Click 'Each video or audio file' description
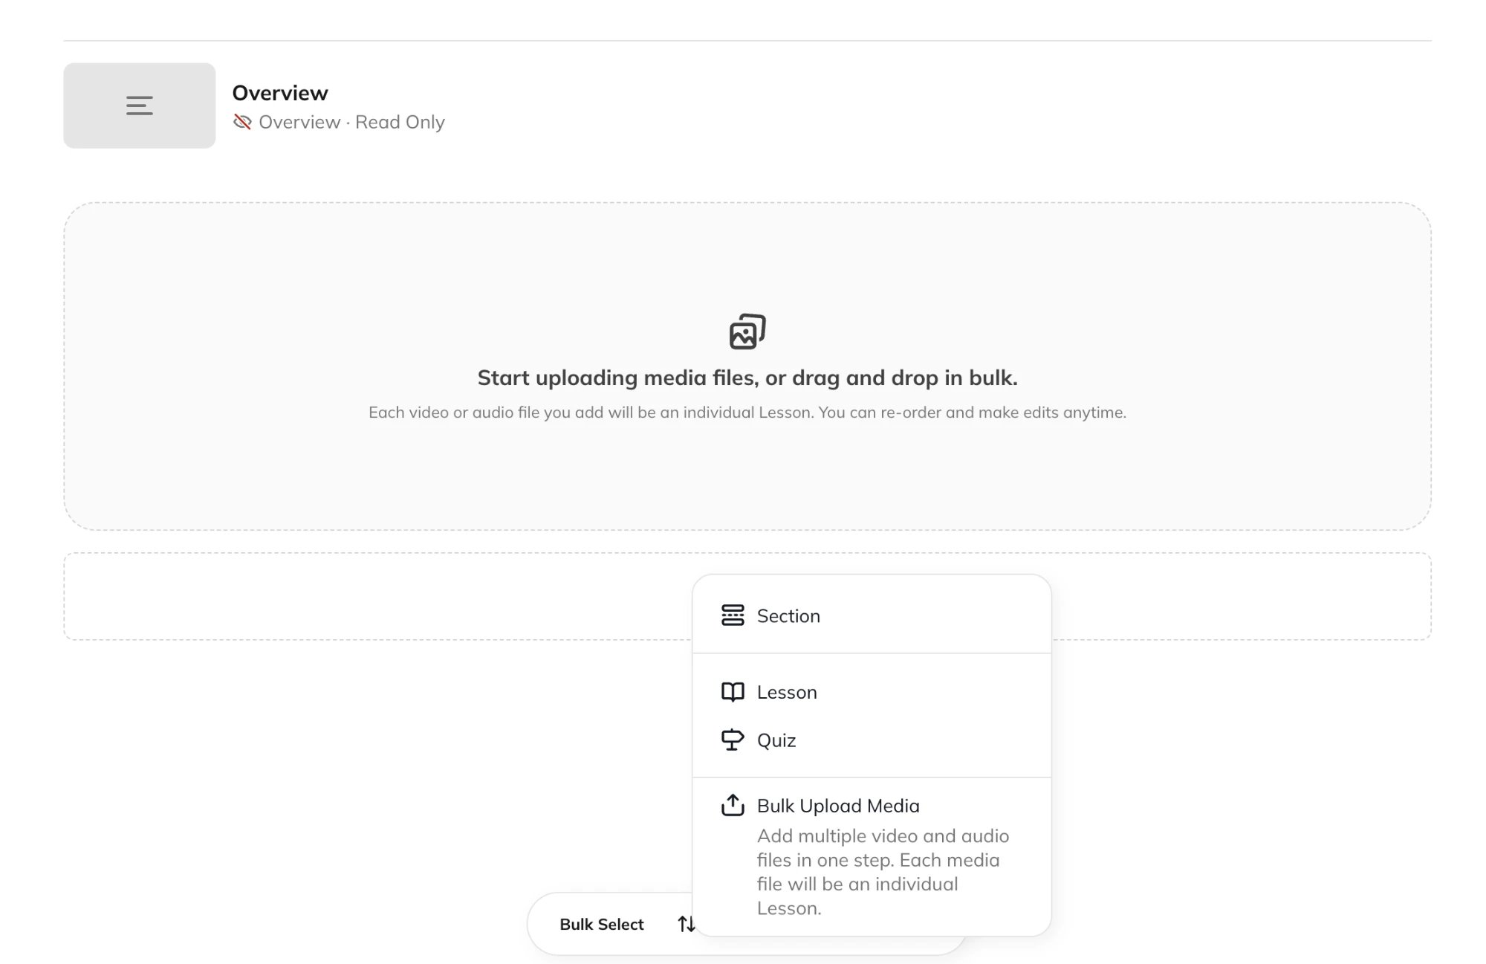 [x=747, y=413]
